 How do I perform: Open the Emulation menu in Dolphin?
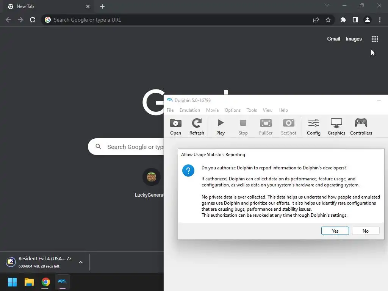point(189,110)
